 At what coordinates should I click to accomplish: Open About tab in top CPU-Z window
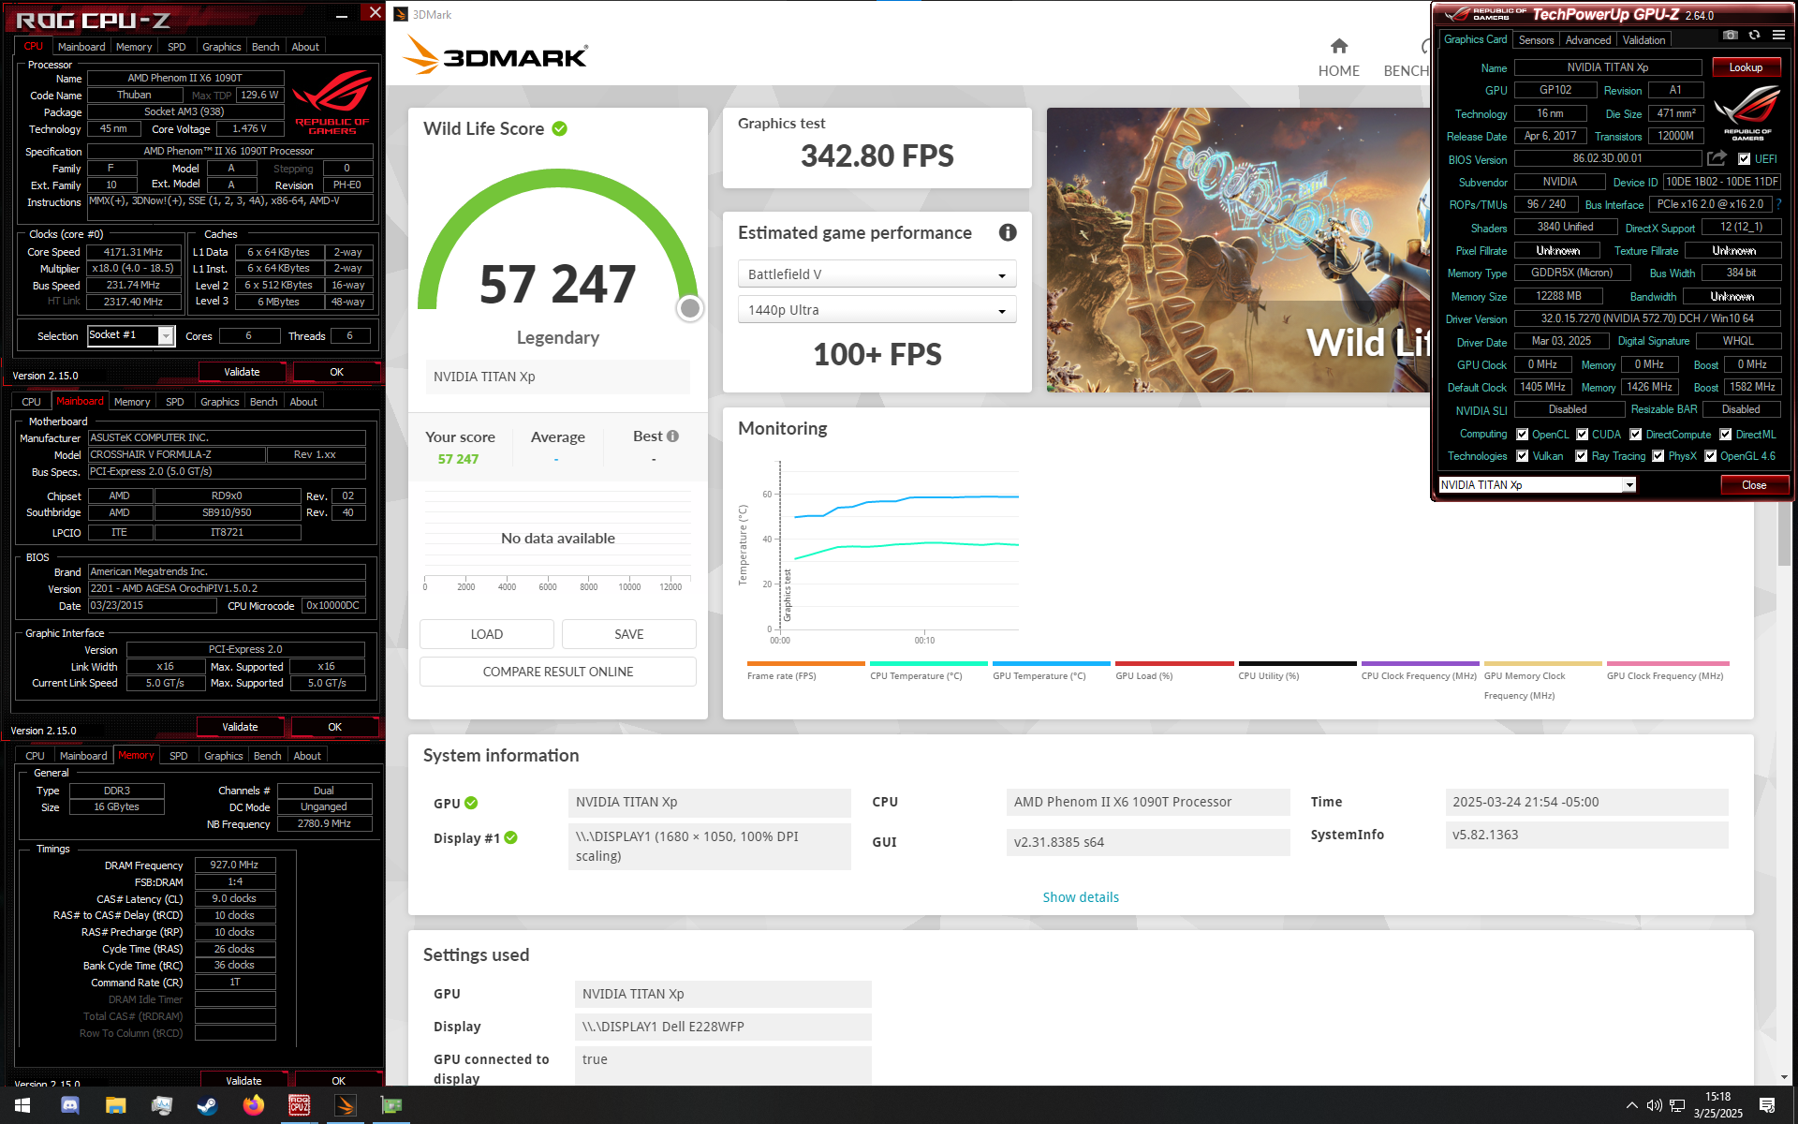[305, 47]
